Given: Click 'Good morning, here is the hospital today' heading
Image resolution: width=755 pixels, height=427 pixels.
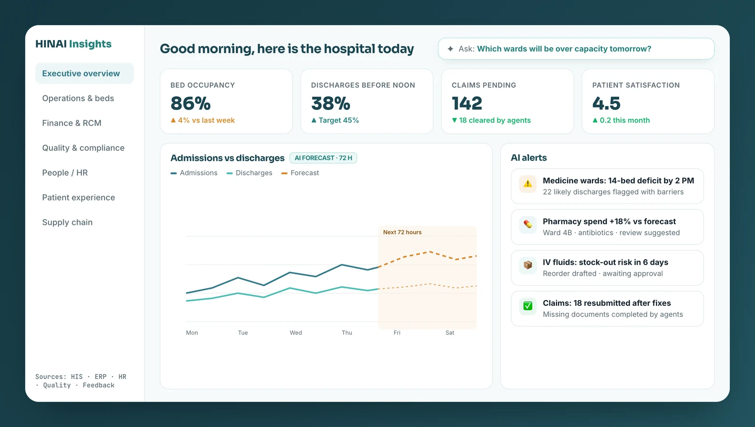Looking at the screenshot, I should click(x=287, y=49).
